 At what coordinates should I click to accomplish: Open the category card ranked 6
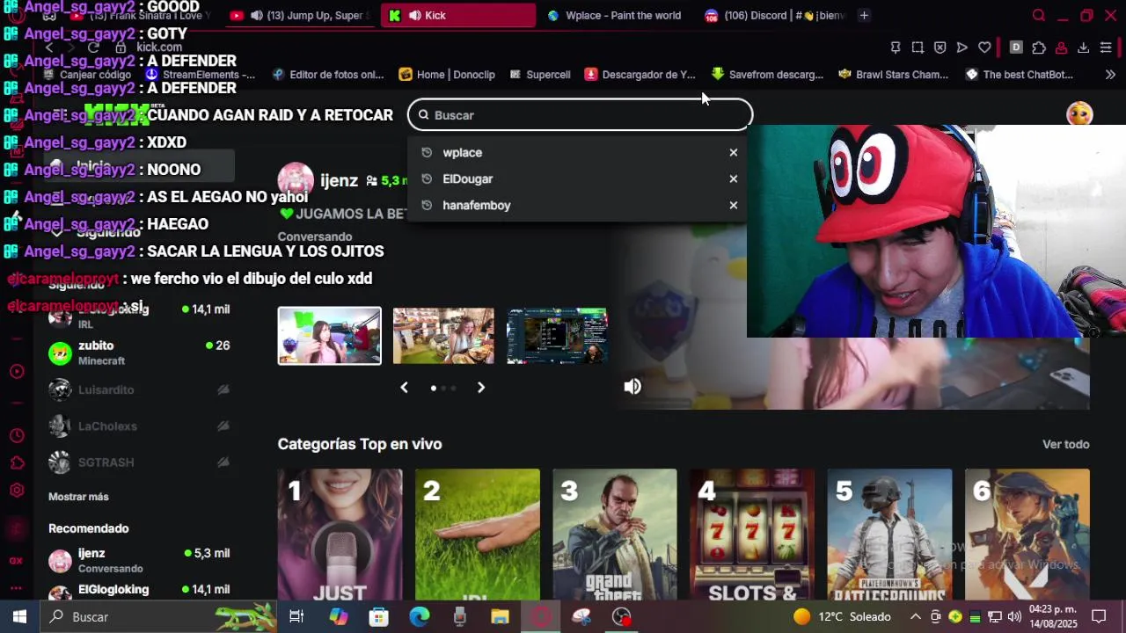click(x=1027, y=535)
